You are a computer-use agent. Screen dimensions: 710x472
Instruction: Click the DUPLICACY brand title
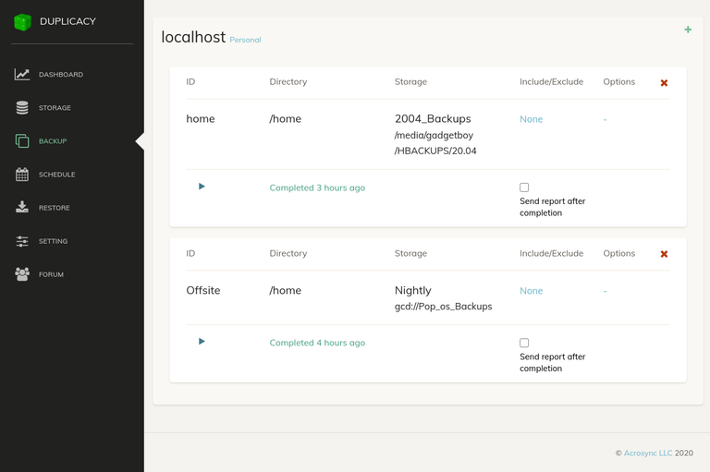point(67,21)
